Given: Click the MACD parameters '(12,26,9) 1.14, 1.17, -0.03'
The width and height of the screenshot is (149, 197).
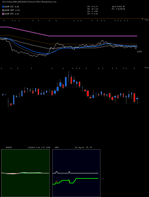Looking at the screenshot, I should pyautogui.click(x=39, y=147).
